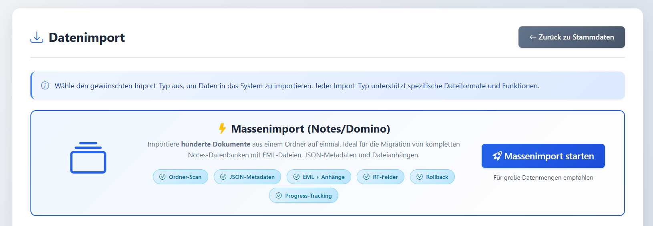The height and width of the screenshot is (226, 653).
Task: Click the Datenimport page heading
Action: click(86, 38)
